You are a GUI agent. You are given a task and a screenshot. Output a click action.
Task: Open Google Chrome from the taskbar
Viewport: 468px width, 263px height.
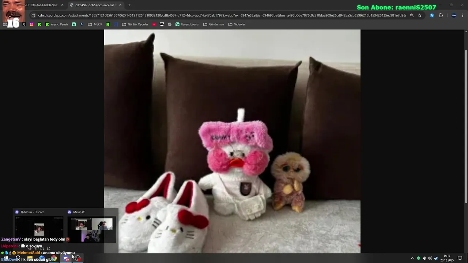coord(54,259)
